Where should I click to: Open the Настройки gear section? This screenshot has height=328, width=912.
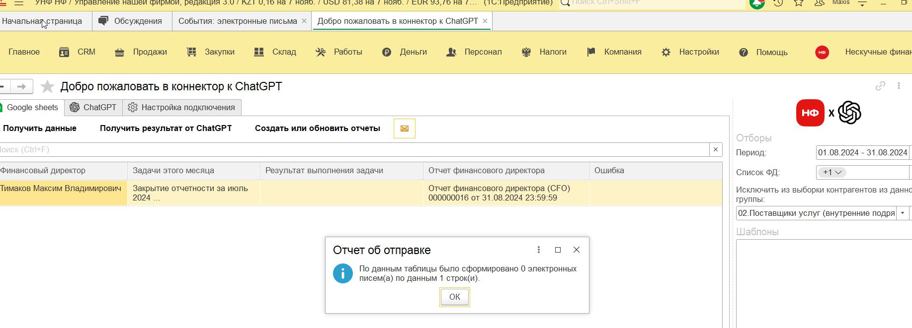tap(690, 52)
